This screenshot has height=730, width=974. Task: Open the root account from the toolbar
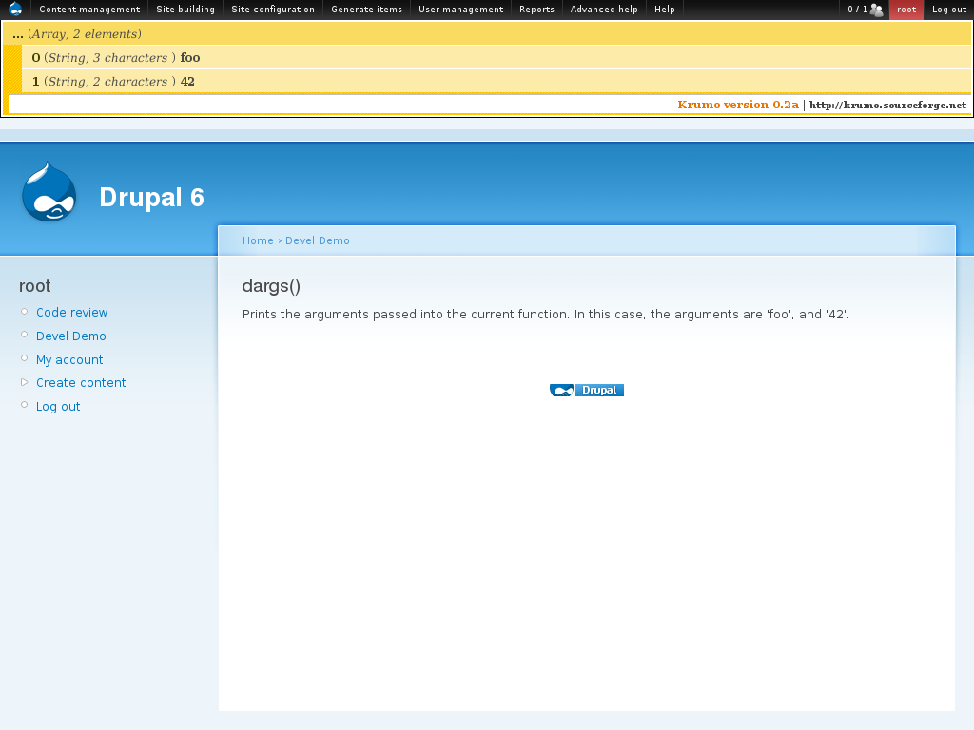[x=906, y=10]
